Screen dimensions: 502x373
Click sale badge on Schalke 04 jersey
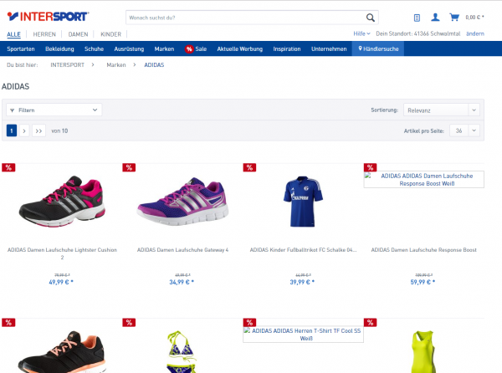coord(249,167)
